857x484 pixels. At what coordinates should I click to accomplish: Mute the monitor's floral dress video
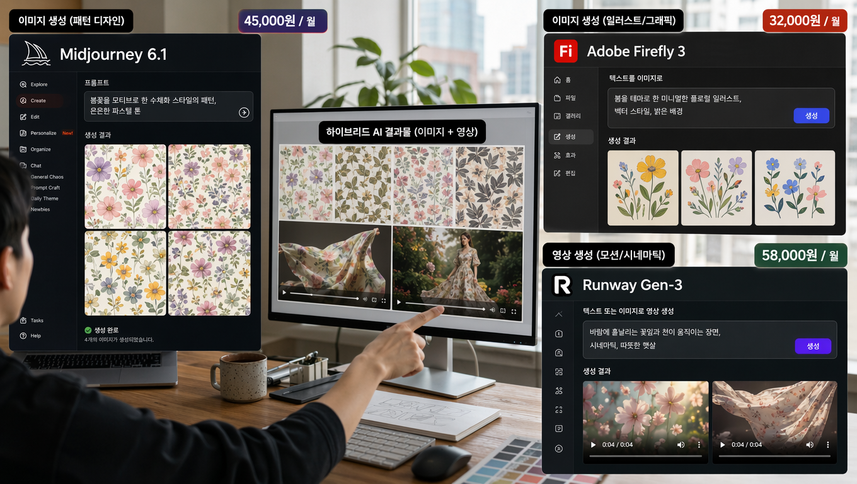(492, 309)
